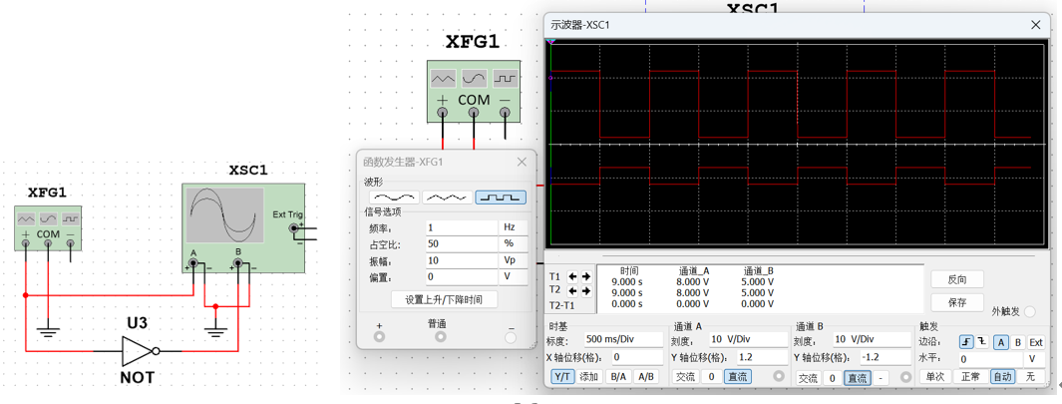
Task: Click the large XFG1 component's triangle wave icon
Action: click(444, 79)
